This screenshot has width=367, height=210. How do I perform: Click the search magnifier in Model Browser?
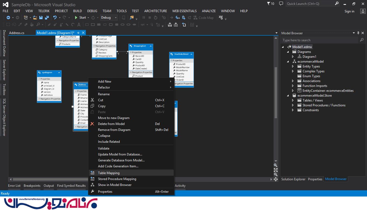362,40
